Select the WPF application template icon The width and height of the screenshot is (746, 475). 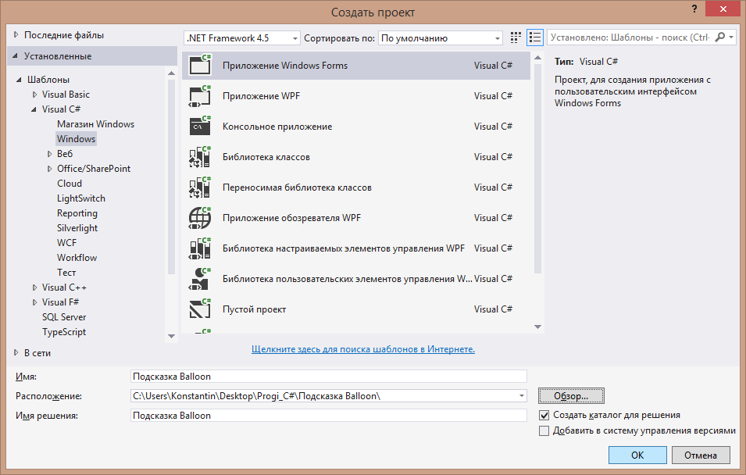pyautogui.click(x=200, y=95)
